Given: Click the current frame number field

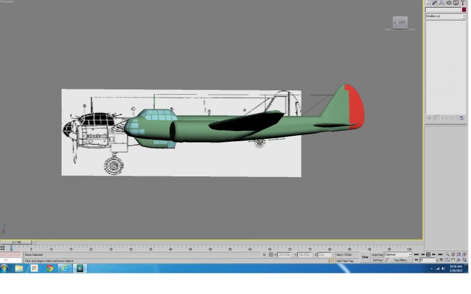Looking at the screenshot, I should click(x=428, y=260).
